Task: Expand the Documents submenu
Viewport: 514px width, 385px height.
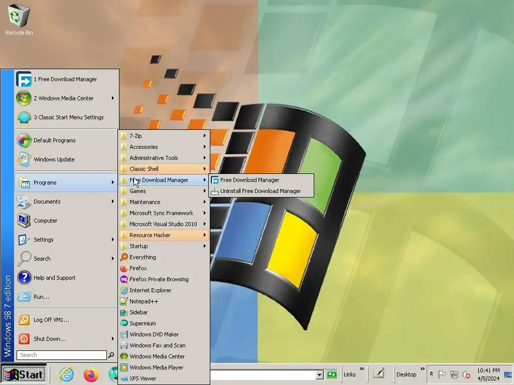Action: pos(67,202)
